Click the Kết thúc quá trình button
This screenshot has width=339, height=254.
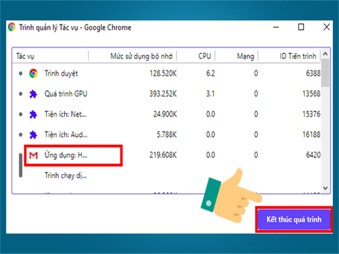pyautogui.click(x=294, y=219)
